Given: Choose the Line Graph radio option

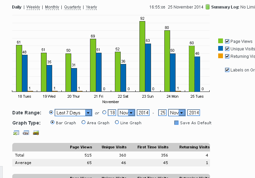Looking at the screenshot, I should (x=117, y=122).
